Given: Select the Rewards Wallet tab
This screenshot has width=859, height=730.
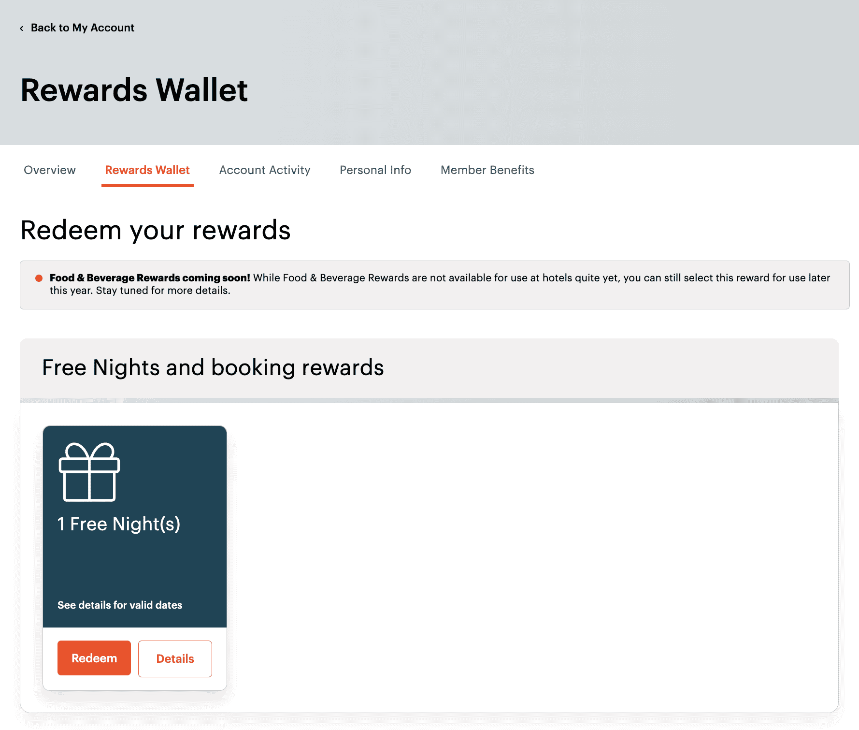Looking at the screenshot, I should (x=147, y=170).
